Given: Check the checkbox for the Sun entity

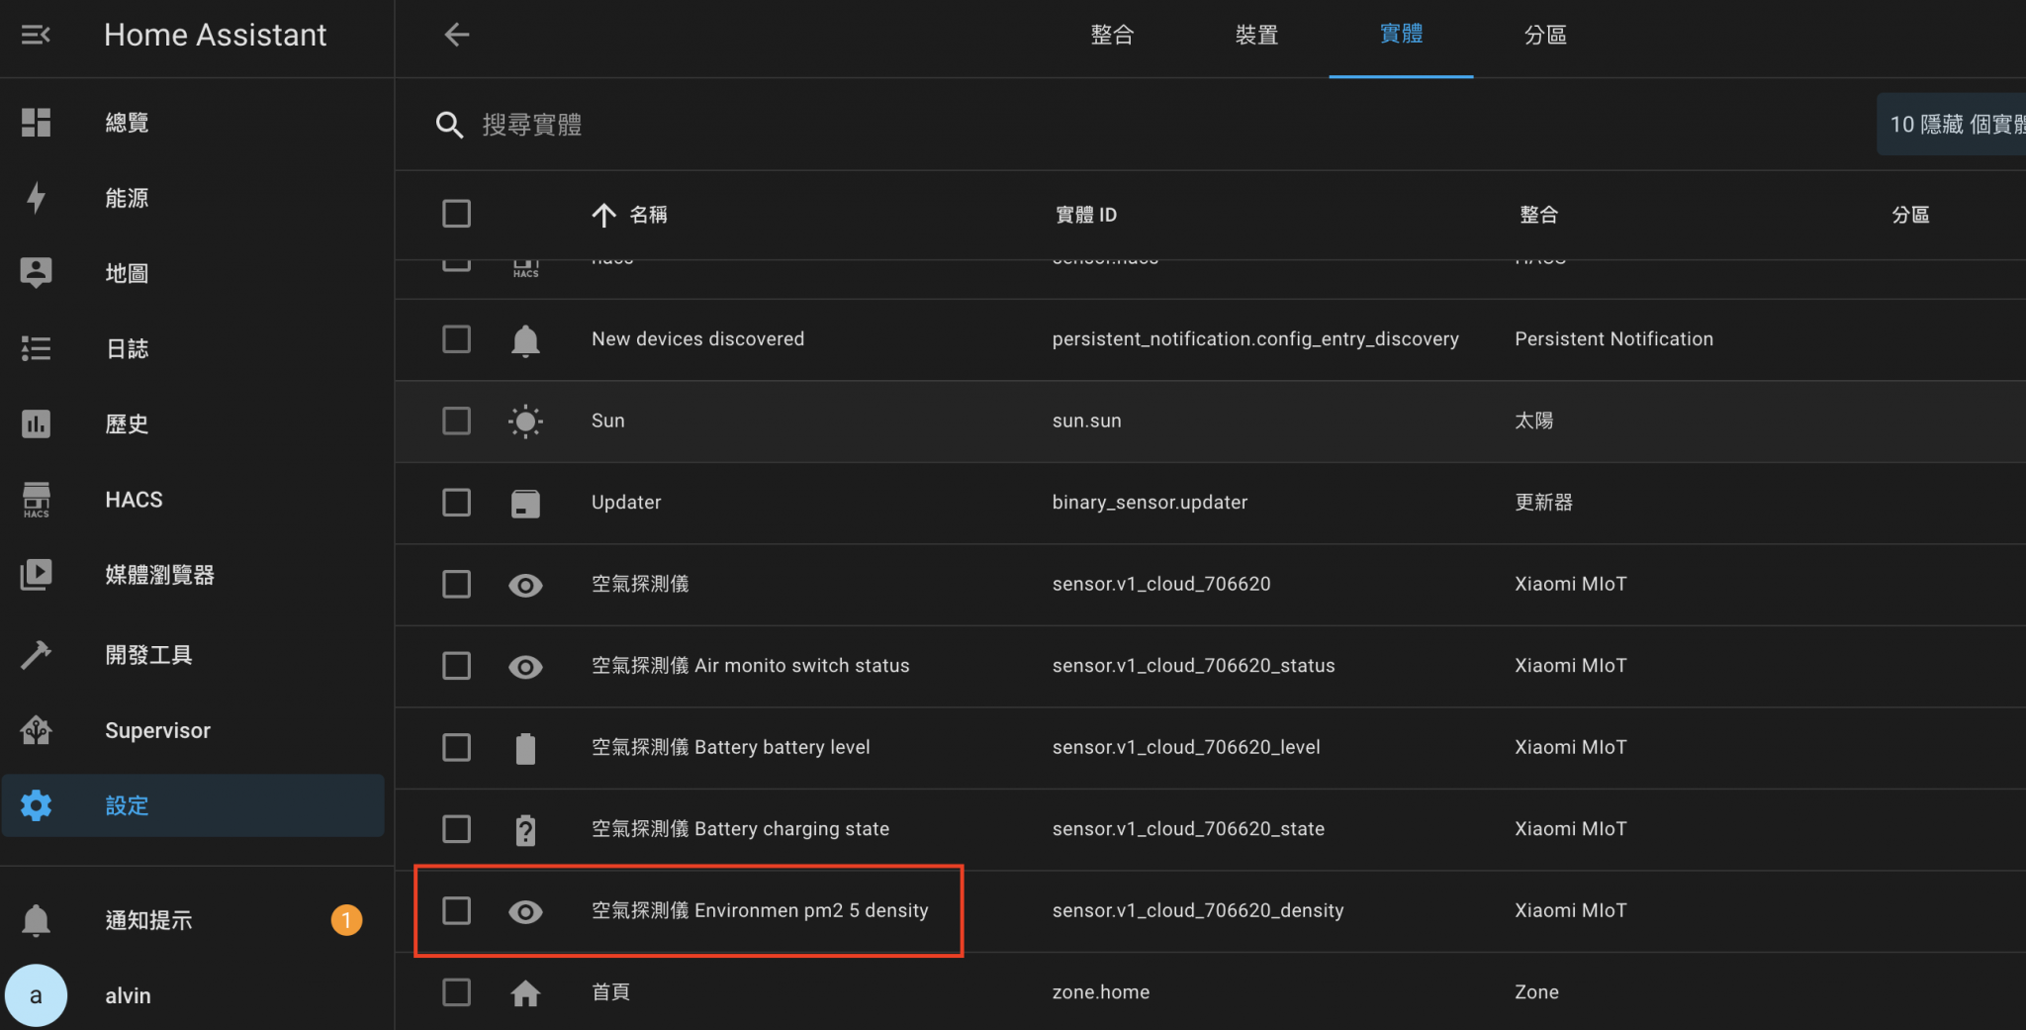Looking at the screenshot, I should (x=456, y=421).
